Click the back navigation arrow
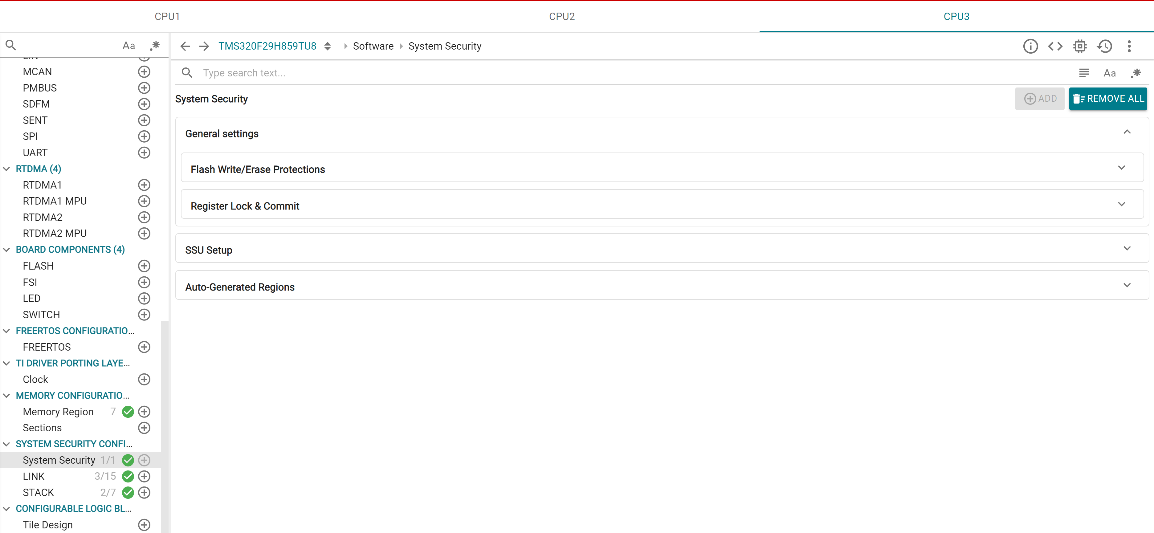The height and width of the screenshot is (533, 1154). pyautogui.click(x=185, y=46)
